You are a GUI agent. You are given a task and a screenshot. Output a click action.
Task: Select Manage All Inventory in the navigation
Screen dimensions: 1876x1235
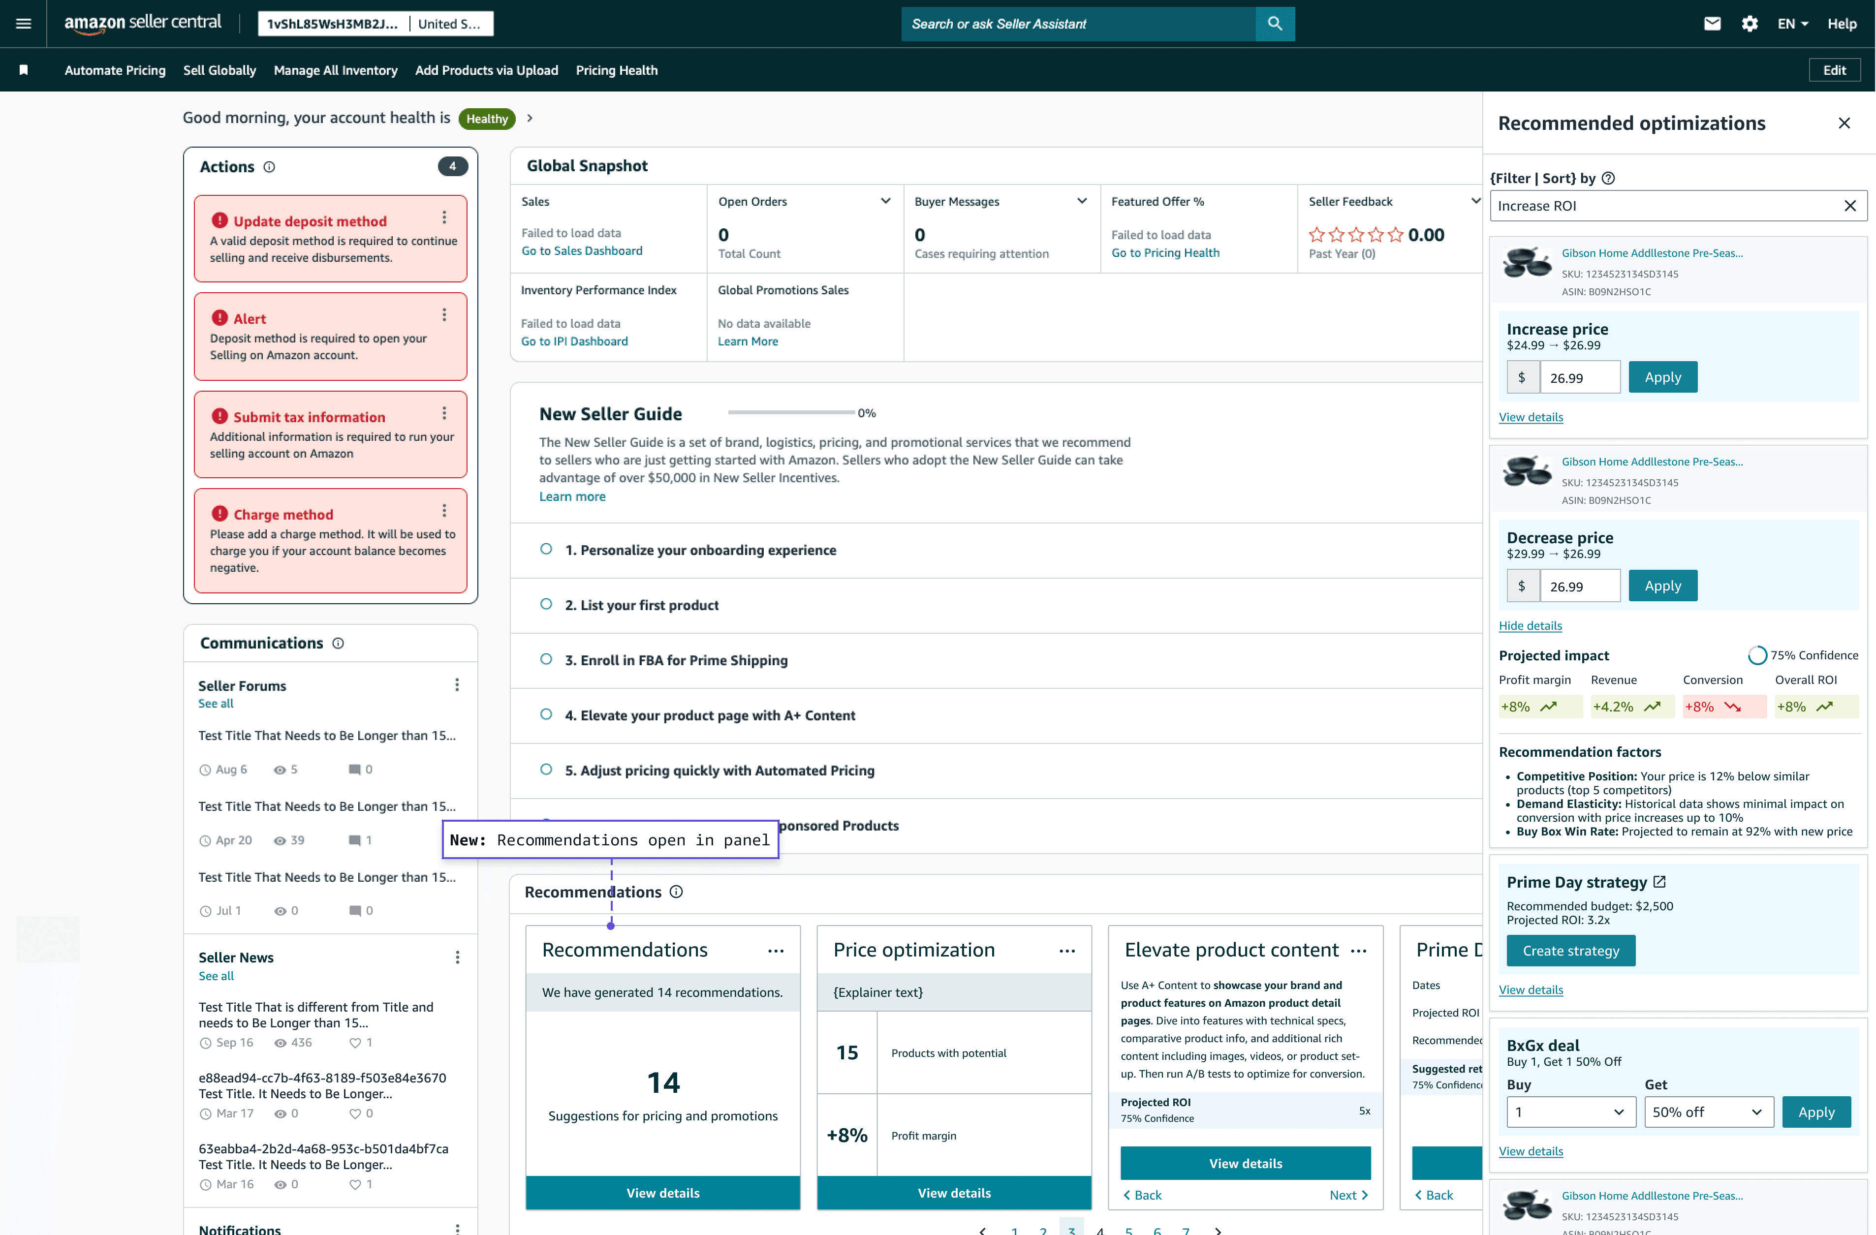pos(336,70)
